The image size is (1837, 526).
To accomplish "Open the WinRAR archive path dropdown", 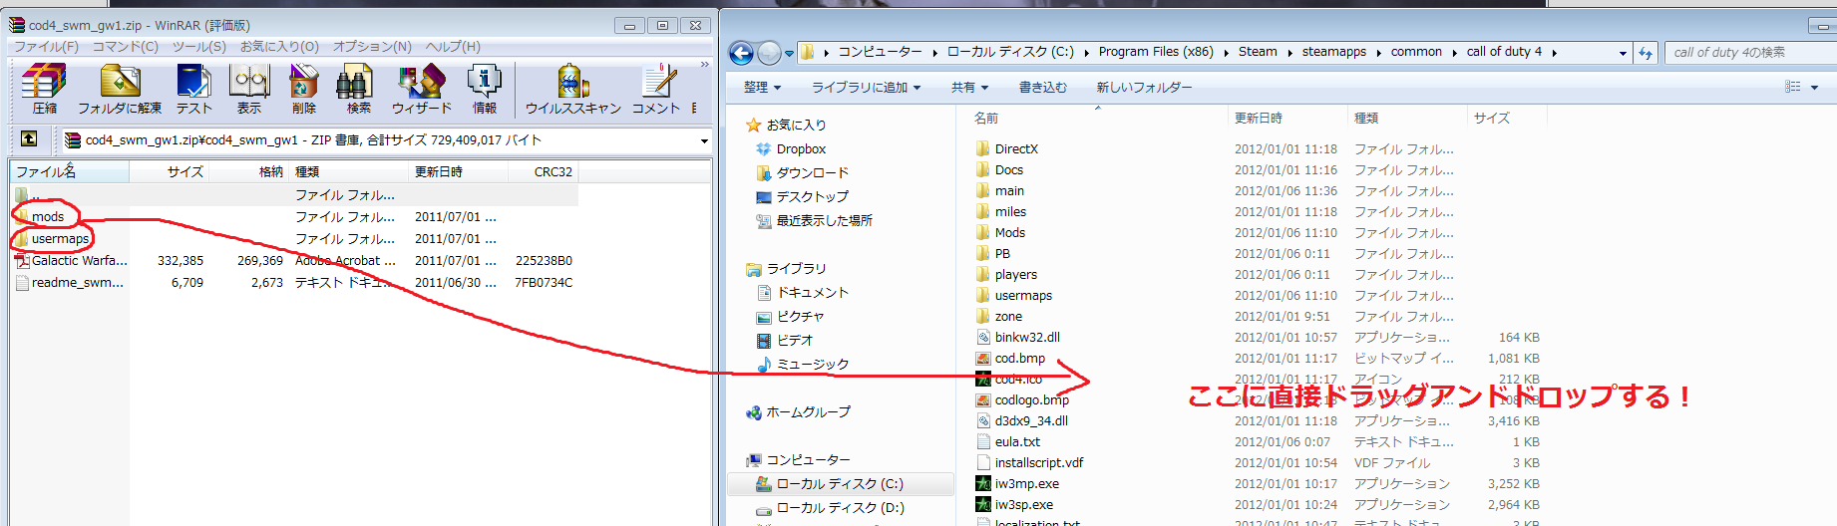I will pos(704,140).
